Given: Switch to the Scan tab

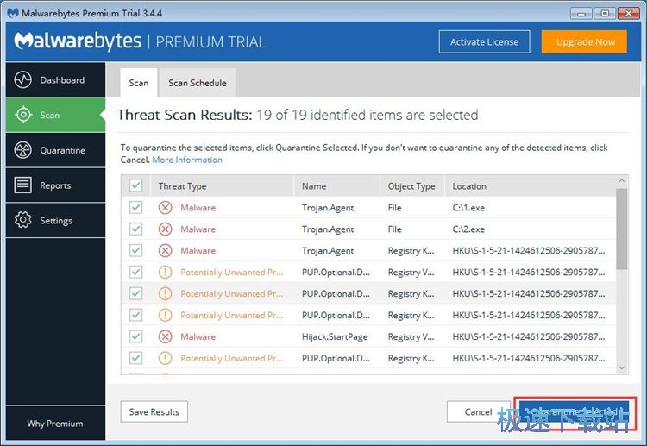Looking at the screenshot, I should [x=139, y=83].
